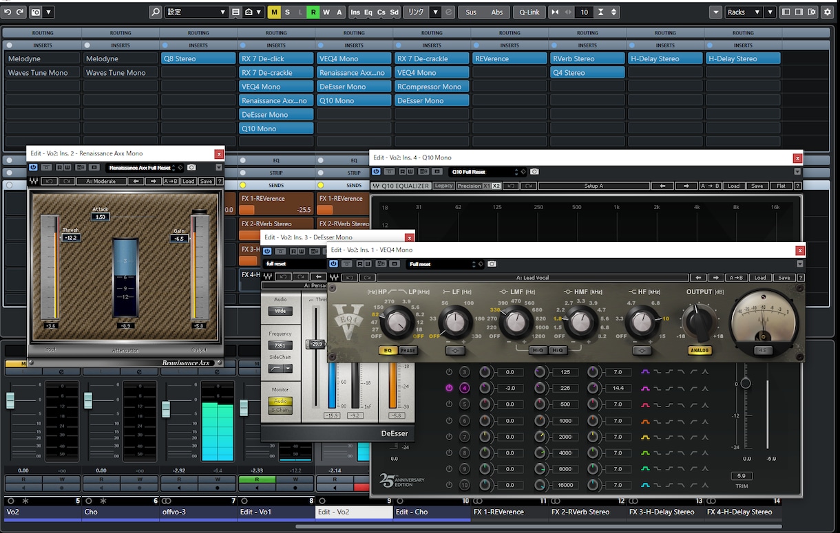Toggle the ANALOG button on VEQ4
Screen dimensions: 840x533
click(x=700, y=350)
